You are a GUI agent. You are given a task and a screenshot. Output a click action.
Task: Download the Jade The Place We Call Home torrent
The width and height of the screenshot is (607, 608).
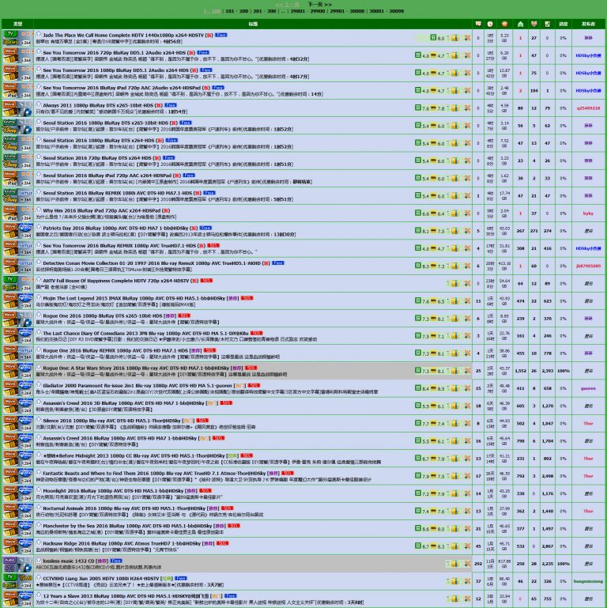coord(454,37)
